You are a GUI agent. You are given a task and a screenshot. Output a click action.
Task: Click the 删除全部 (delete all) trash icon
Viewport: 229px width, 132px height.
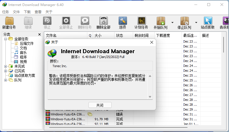104,21
